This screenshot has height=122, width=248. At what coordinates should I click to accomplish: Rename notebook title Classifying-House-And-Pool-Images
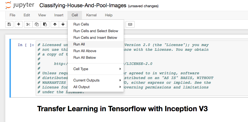[x=83, y=6]
